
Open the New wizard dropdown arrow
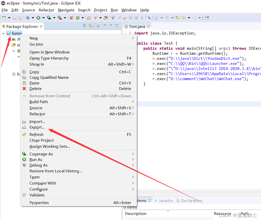[9, 18]
